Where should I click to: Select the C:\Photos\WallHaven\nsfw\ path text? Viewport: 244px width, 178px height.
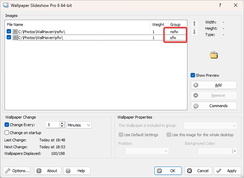pyautogui.click(x=42, y=32)
